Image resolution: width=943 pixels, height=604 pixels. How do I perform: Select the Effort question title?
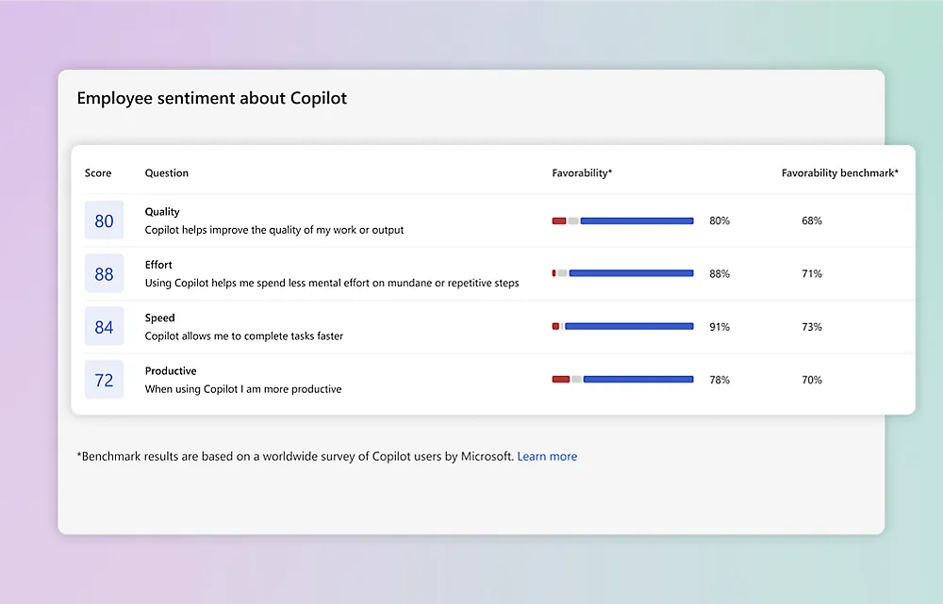click(x=158, y=265)
